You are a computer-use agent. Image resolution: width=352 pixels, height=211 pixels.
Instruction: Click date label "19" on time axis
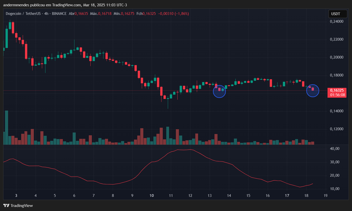pos(326,196)
